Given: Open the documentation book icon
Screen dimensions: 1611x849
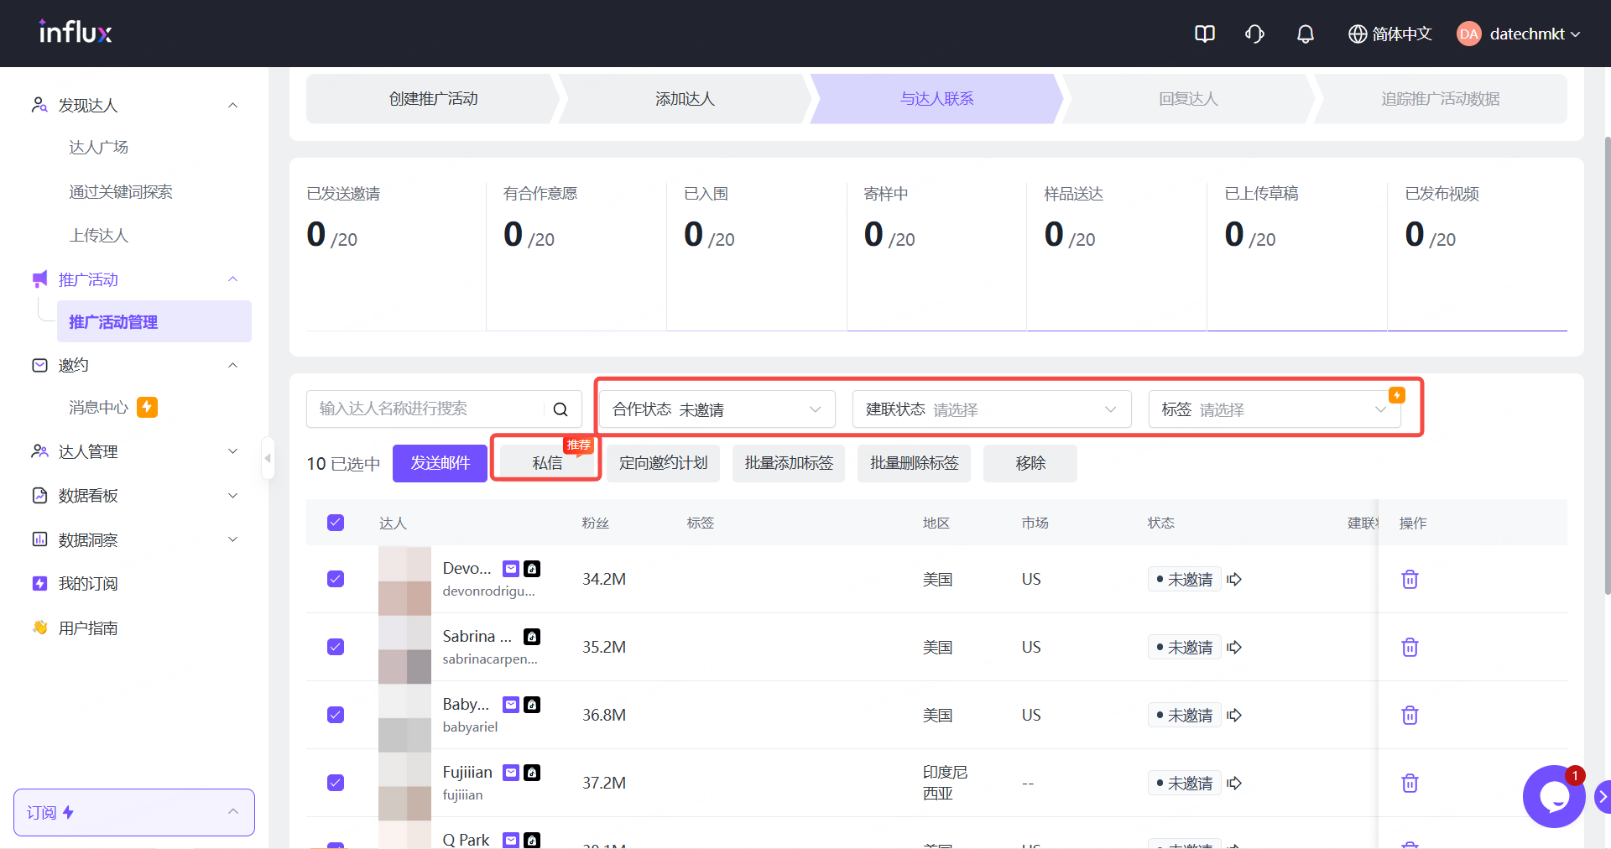Looking at the screenshot, I should [x=1204, y=34].
